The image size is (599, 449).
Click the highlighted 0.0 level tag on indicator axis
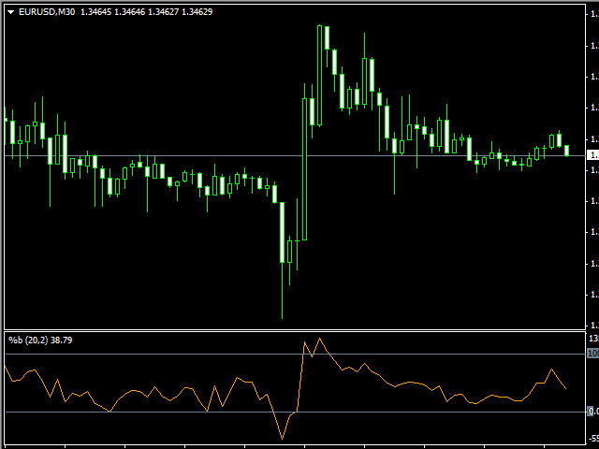pos(592,412)
